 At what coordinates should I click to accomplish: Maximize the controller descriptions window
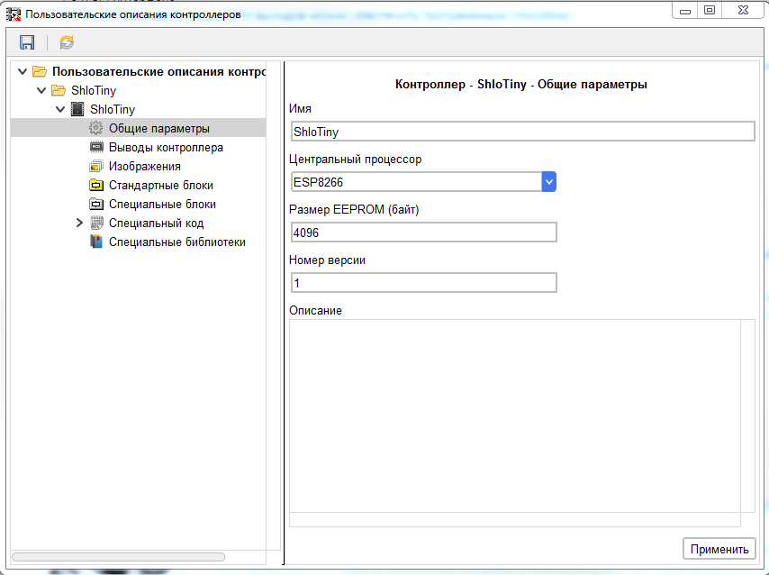[x=710, y=10]
